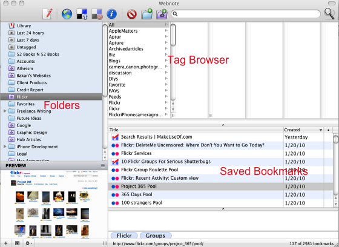This screenshot has width=339, height=247.
Task: Open the gear action menu at bottom
Action: (29, 243)
